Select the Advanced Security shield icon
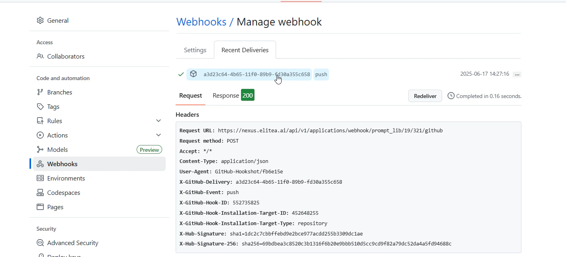 pyautogui.click(x=40, y=243)
